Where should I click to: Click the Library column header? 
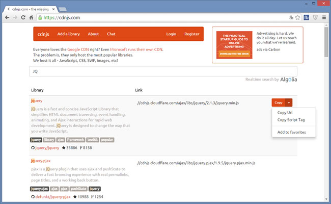tap(37, 90)
